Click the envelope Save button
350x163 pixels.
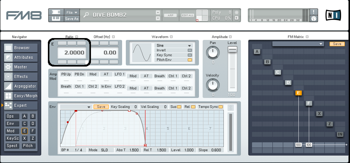(x=101, y=107)
